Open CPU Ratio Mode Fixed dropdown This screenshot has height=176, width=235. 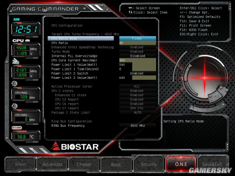(x=138, y=38)
